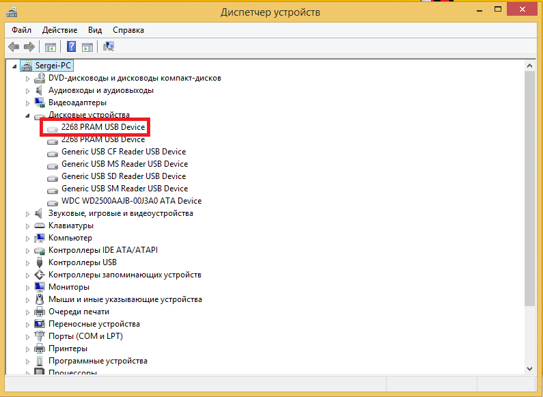Viewport: 543px width, 397px height.
Task: Click the Help question-mark toolbar icon
Action: click(x=71, y=46)
